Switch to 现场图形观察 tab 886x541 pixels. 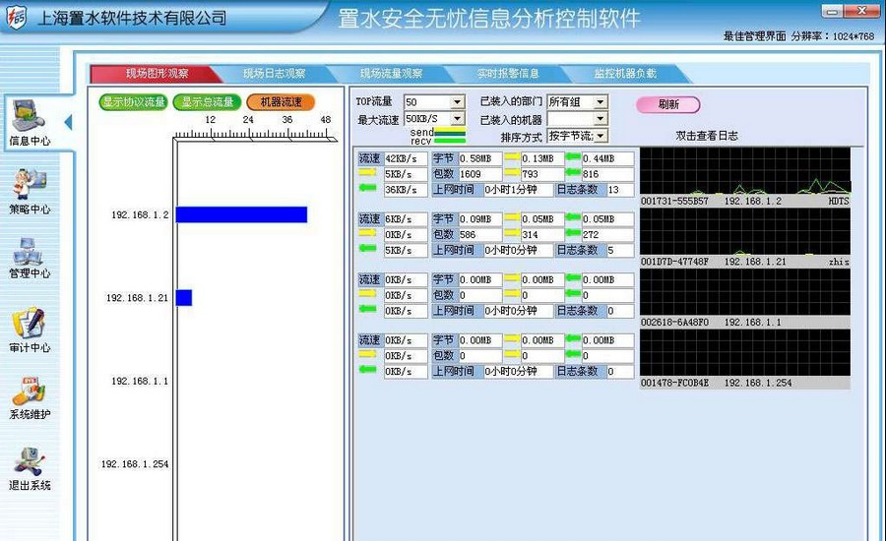coord(157,74)
